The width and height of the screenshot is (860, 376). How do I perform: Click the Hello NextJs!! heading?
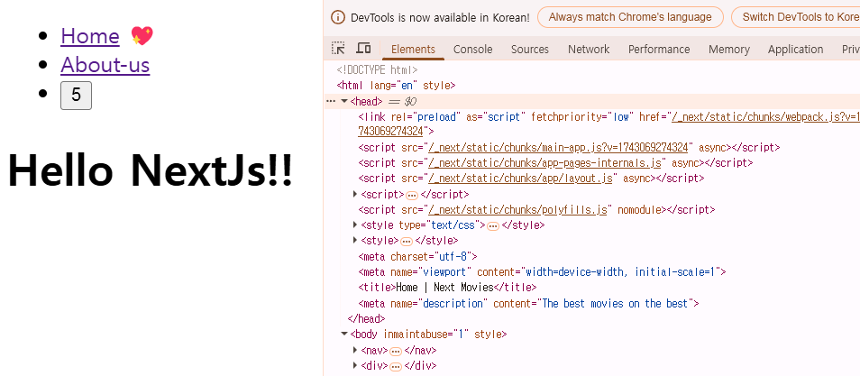(151, 170)
